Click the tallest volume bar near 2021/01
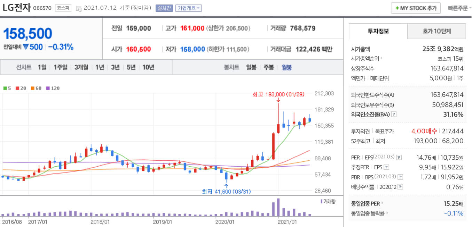This screenshot has width=472, height=227. pyautogui.click(x=278, y=207)
